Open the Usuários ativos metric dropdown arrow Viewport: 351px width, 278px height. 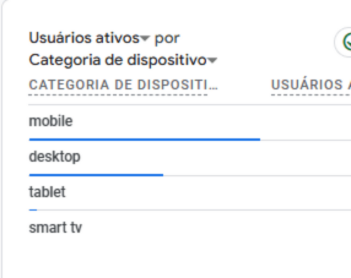(144, 39)
